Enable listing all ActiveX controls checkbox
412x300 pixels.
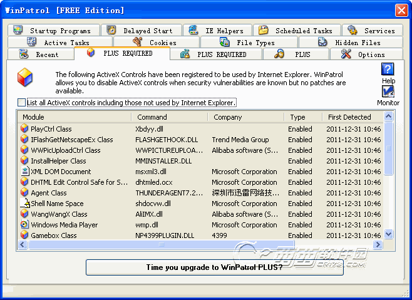click(21, 102)
